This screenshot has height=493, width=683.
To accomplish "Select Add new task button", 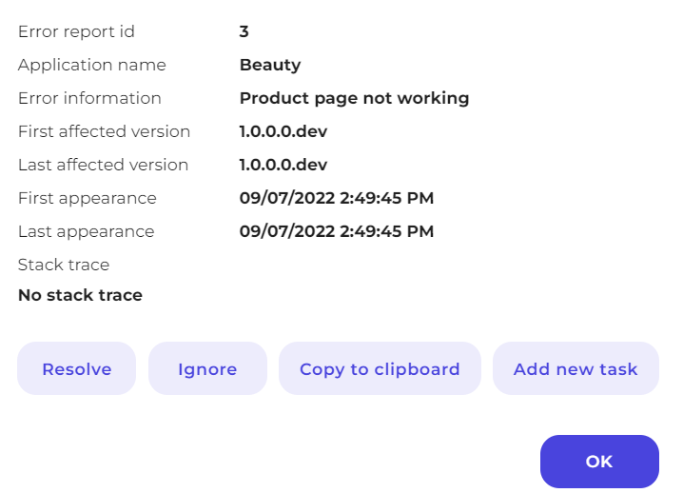I will [576, 369].
